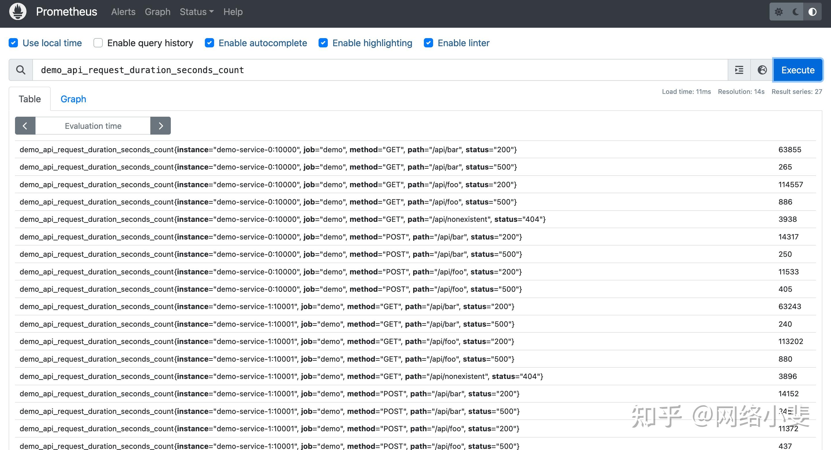Open metrics explorer globe icon

[x=762, y=70]
